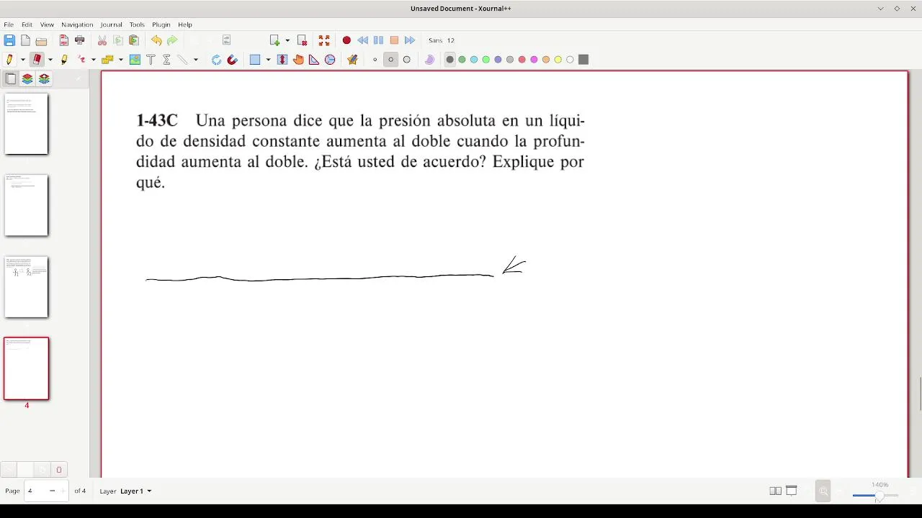Select medium pen thickness
This screenshot has height=518, width=922.
[390, 60]
